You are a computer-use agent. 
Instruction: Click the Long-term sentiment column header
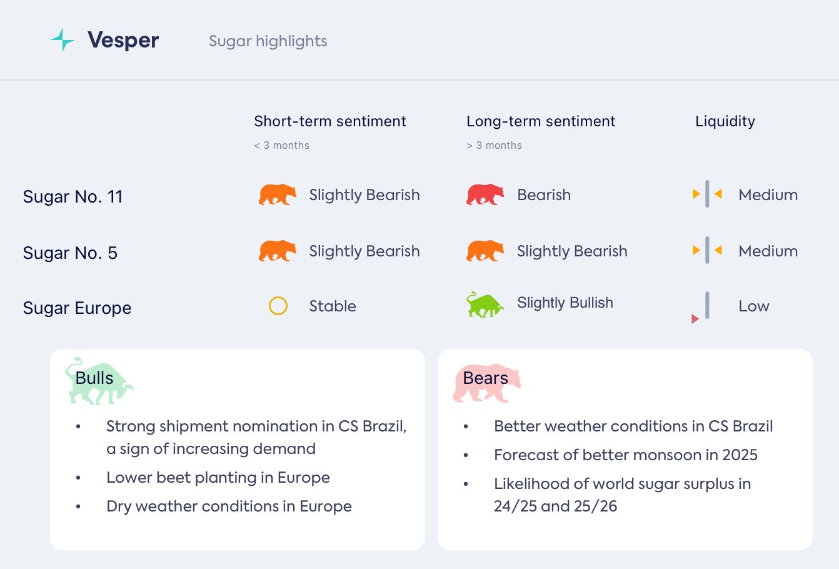[x=541, y=121]
